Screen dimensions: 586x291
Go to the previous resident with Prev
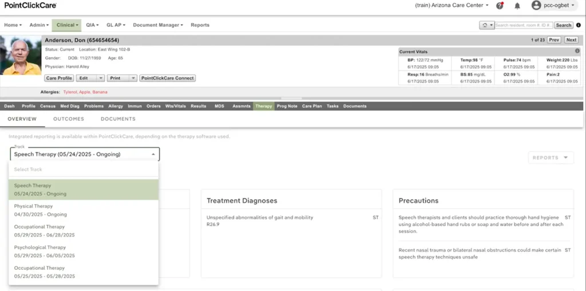[554, 40]
